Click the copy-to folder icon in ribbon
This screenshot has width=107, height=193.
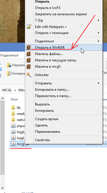tap(9, 73)
